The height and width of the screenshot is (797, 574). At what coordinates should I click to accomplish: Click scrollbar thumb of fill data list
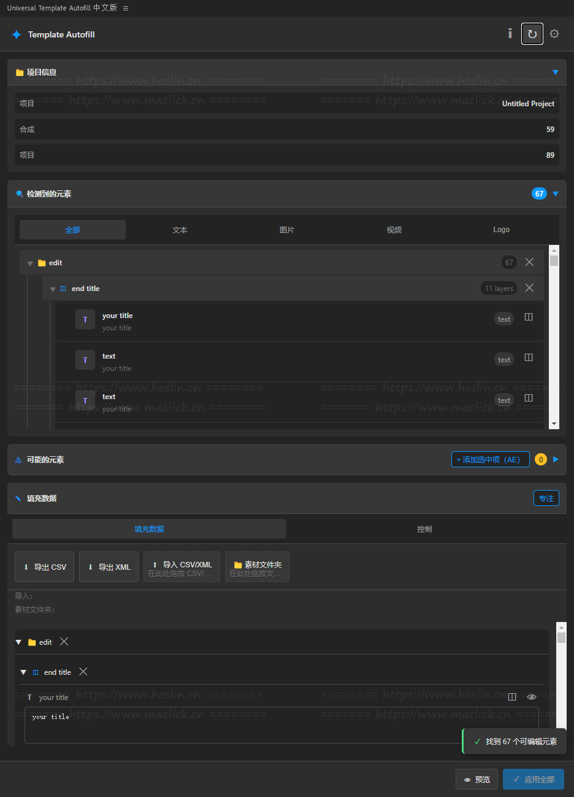[x=561, y=638]
